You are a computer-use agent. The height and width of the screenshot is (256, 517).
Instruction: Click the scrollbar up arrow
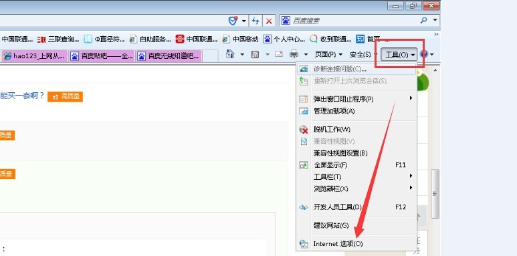point(435,70)
